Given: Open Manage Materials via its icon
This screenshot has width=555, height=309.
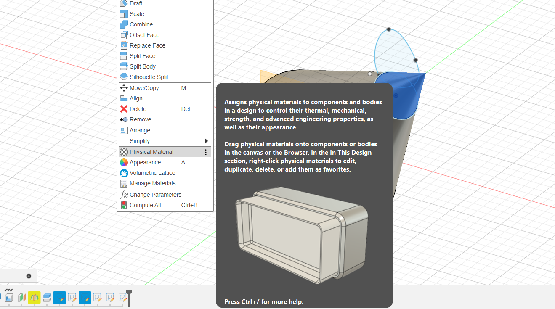Looking at the screenshot, I should (124, 183).
